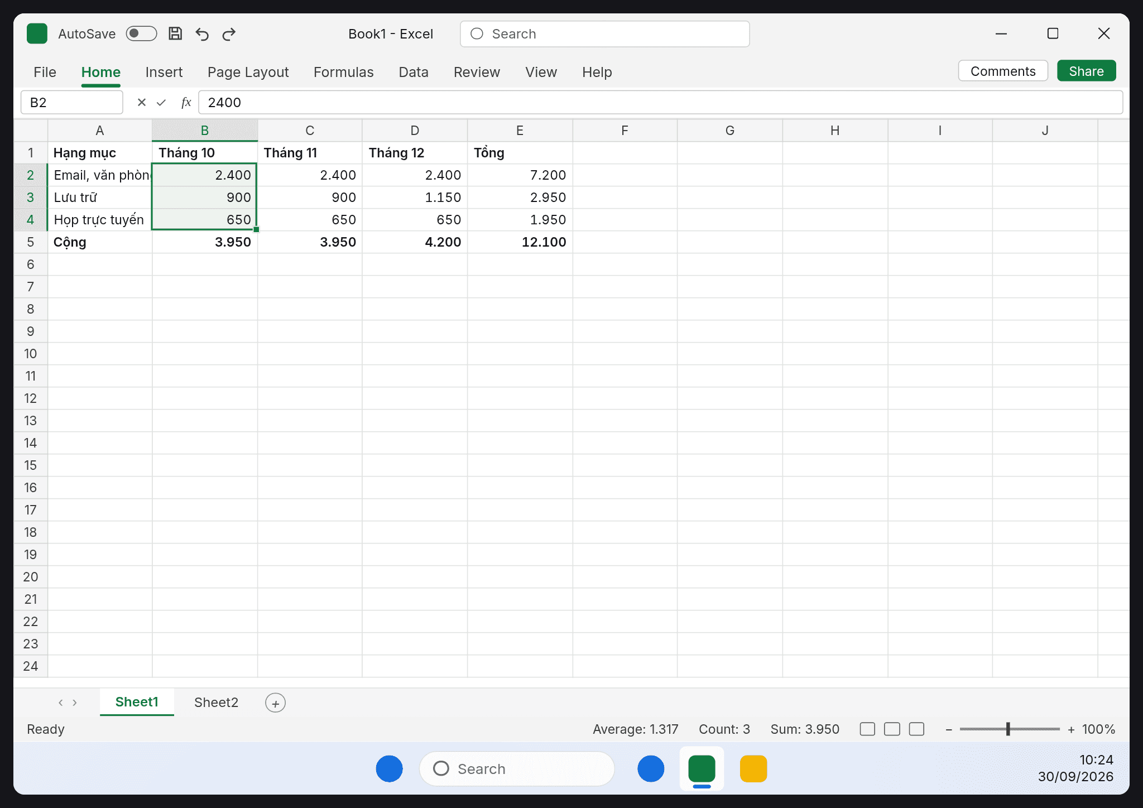This screenshot has height=808, width=1143.
Task: Click the title bar Search box
Action: pos(604,34)
